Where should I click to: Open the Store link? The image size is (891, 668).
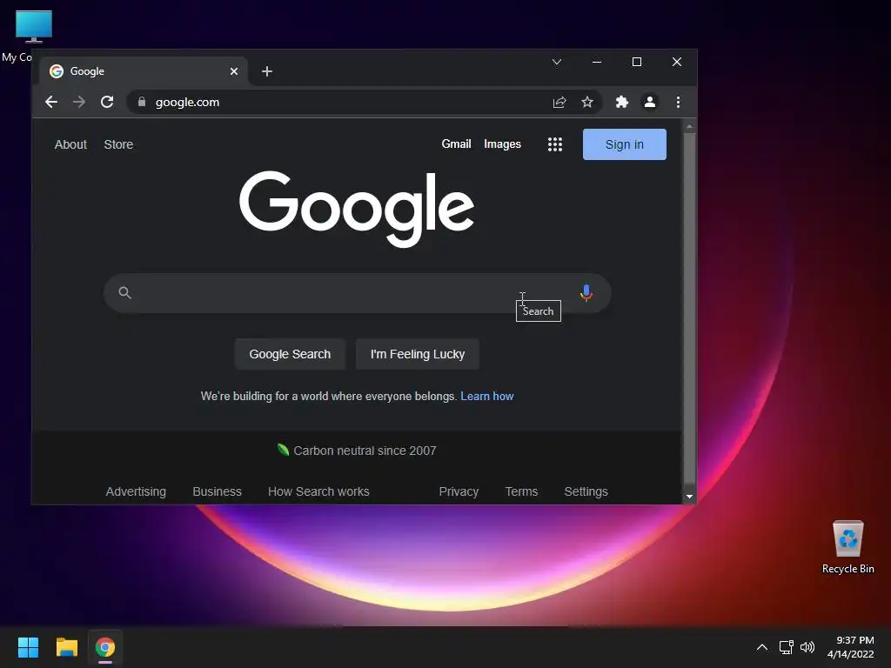point(118,144)
